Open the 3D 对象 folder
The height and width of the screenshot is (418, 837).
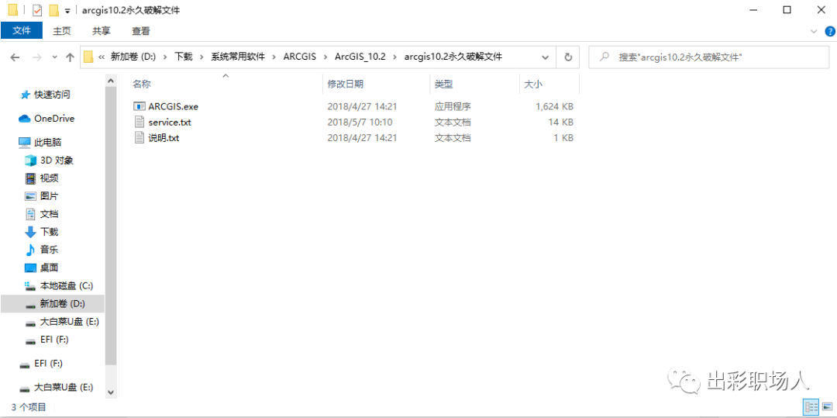coord(57,161)
